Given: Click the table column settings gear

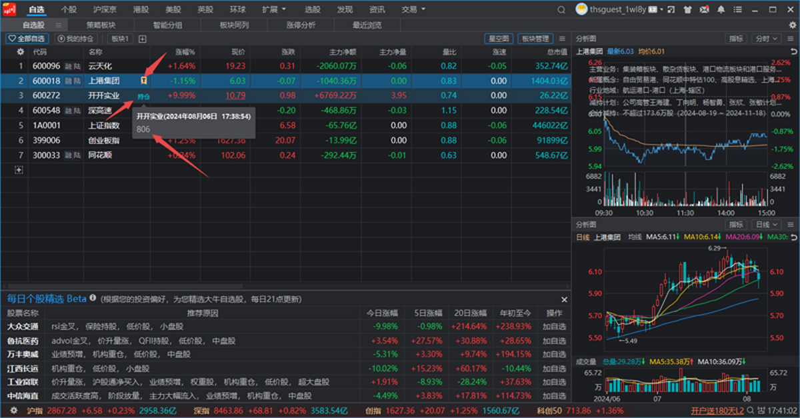Looking at the screenshot, I should pos(20,51).
